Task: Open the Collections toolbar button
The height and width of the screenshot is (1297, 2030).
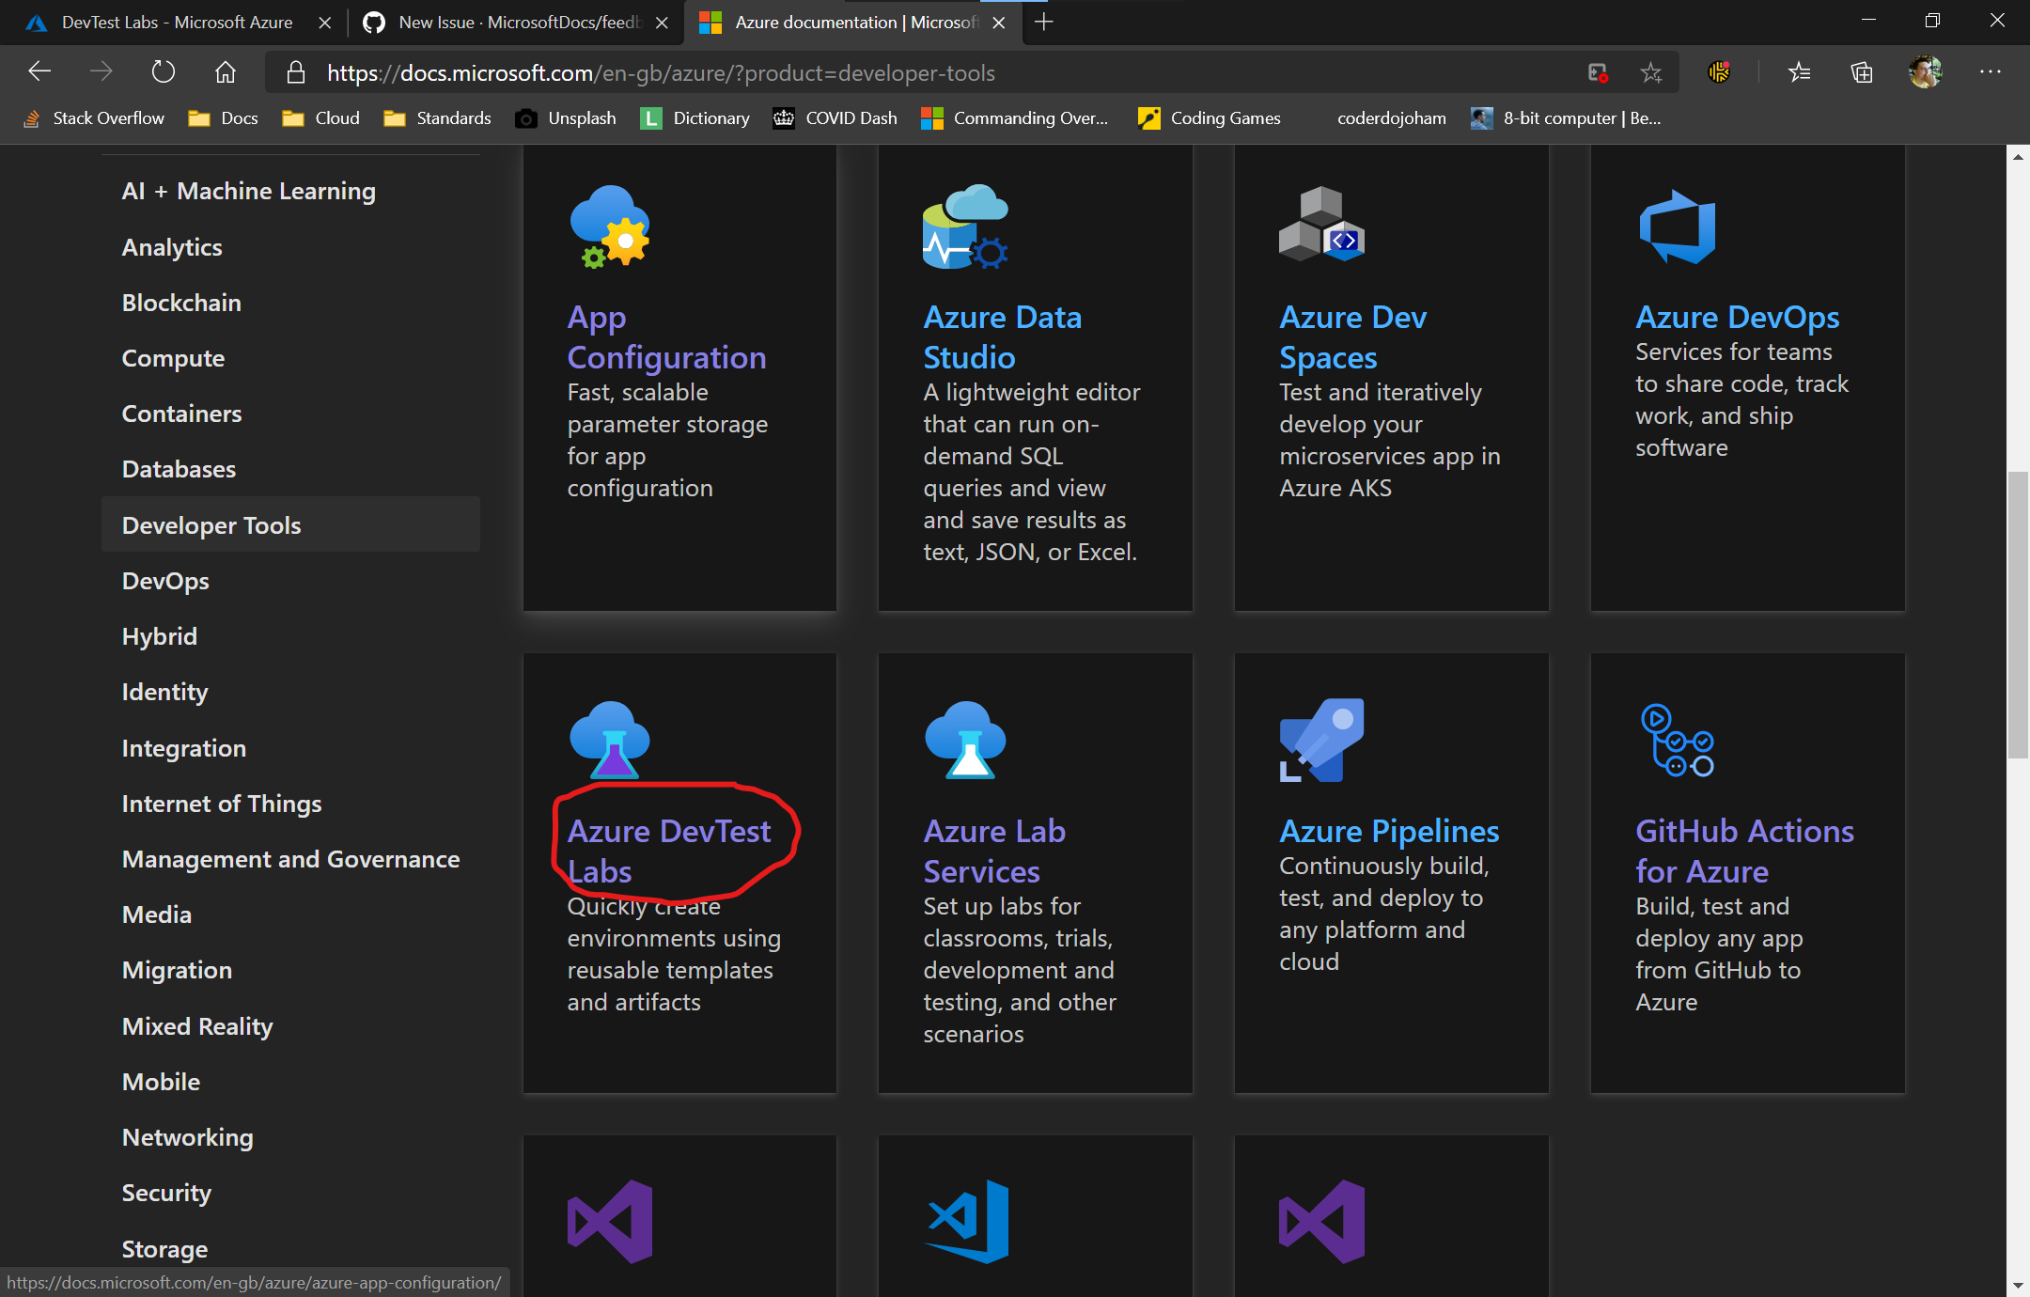Action: tap(1862, 72)
